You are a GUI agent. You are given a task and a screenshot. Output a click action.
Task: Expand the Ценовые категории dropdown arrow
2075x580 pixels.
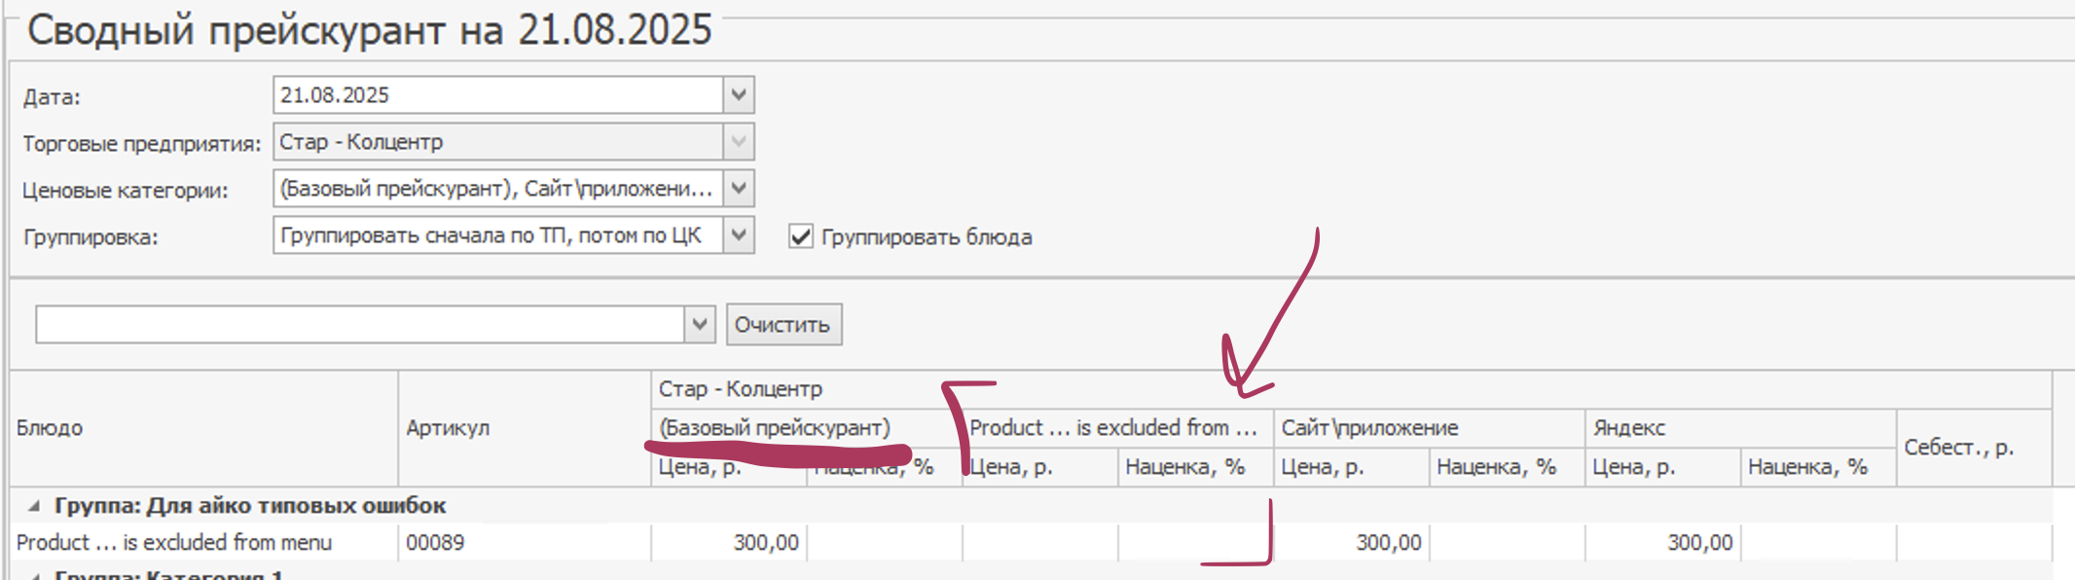pos(739,189)
